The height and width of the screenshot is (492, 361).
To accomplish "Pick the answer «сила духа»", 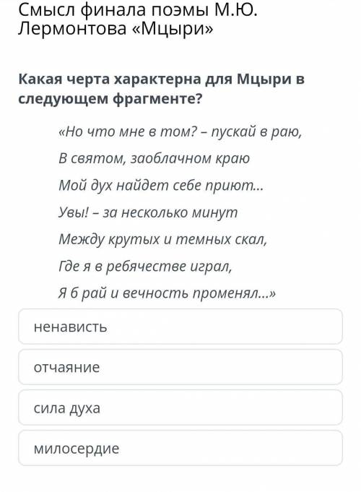I will (180, 407).
